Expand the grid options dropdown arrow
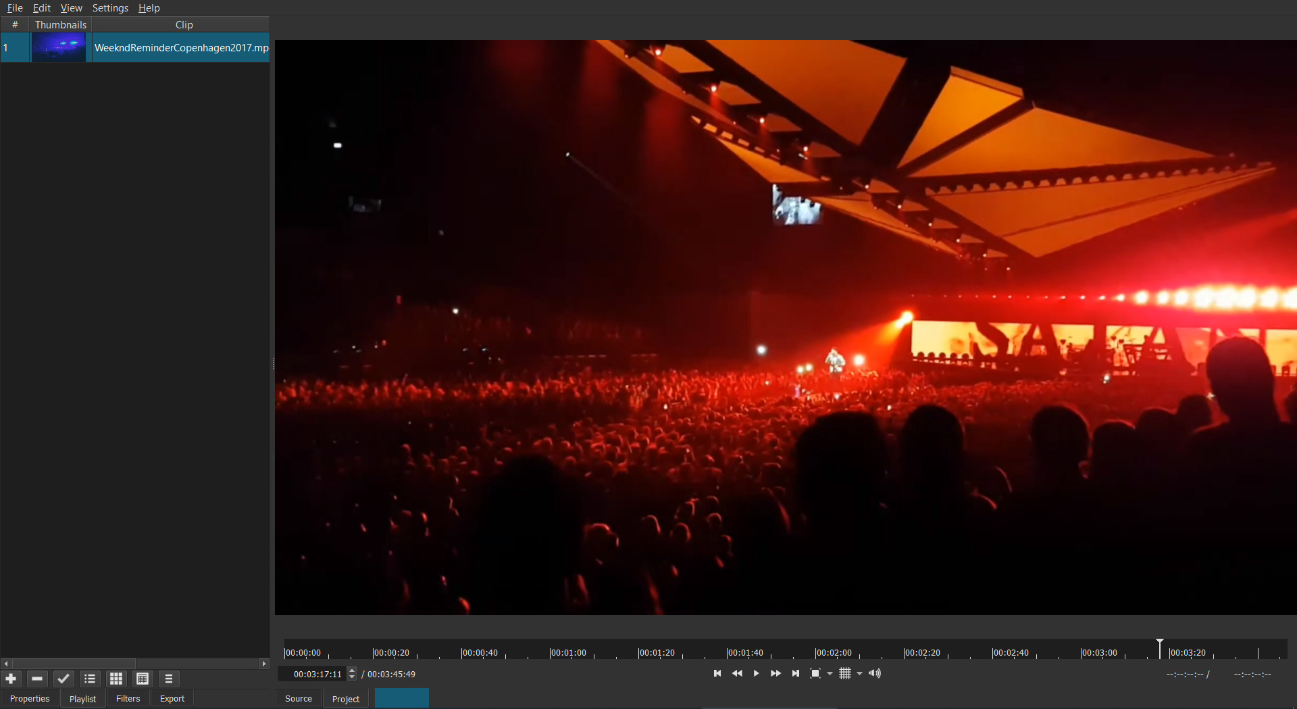 pos(860,674)
